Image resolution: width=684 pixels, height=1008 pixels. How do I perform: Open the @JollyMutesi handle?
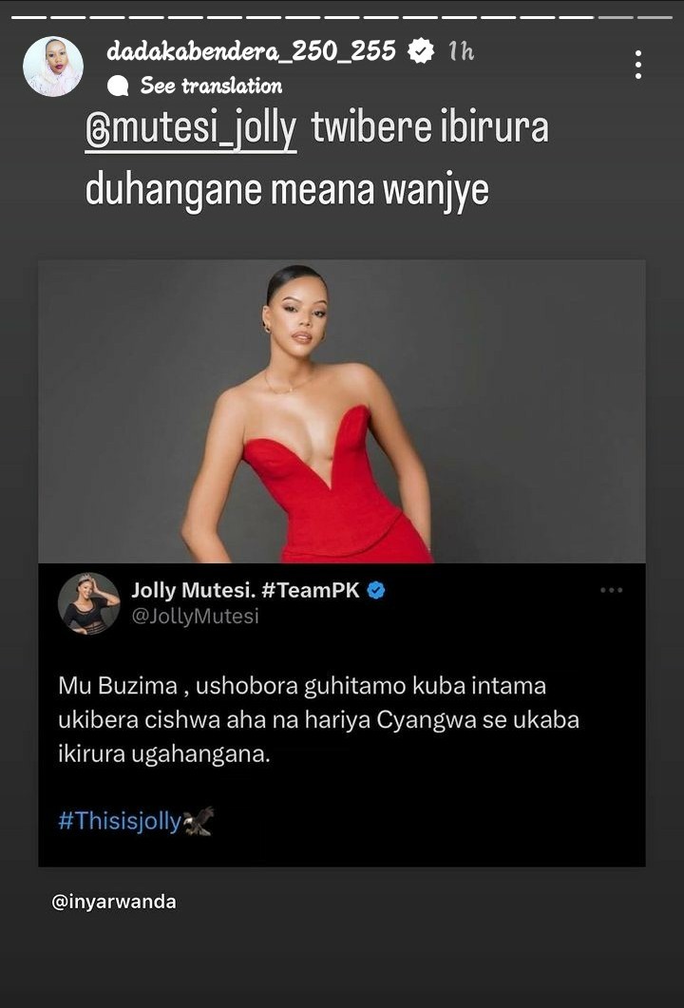195,617
